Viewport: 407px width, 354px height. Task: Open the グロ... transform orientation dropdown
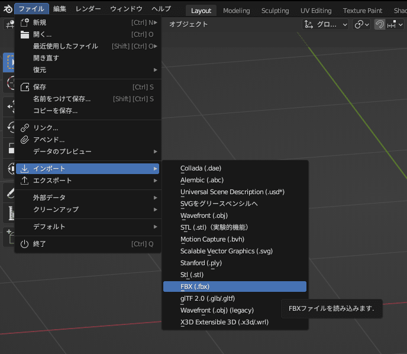tap(325, 25)
